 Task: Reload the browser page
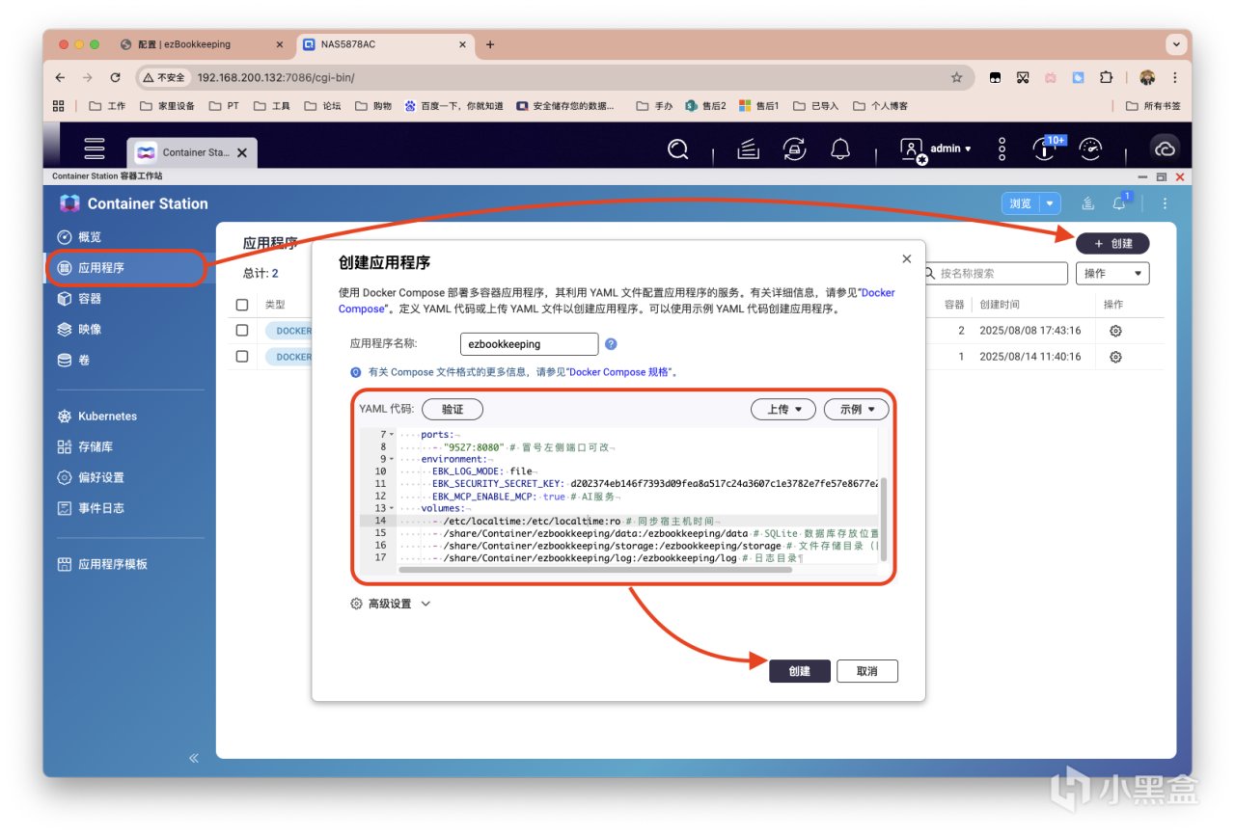click(x=116, y=77)
